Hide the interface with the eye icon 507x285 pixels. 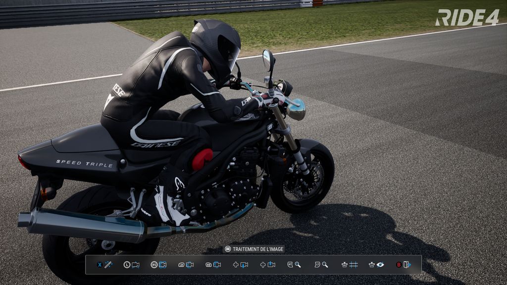[377, 265]
